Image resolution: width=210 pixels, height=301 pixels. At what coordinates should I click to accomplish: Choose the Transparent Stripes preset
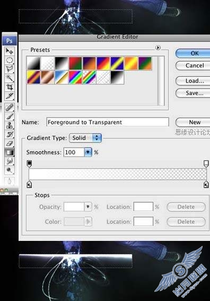pos(103,77)
